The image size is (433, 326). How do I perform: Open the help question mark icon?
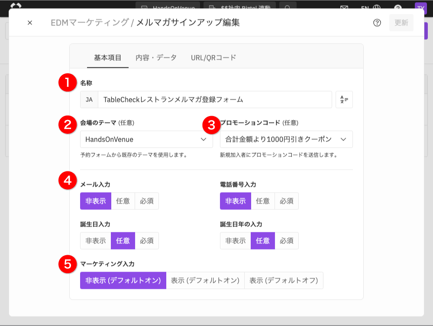point(377,22)
